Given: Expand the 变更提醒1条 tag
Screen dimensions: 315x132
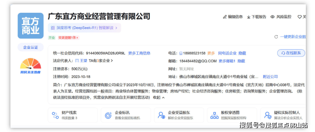Looking at the screenshot, I should [68, 38].
